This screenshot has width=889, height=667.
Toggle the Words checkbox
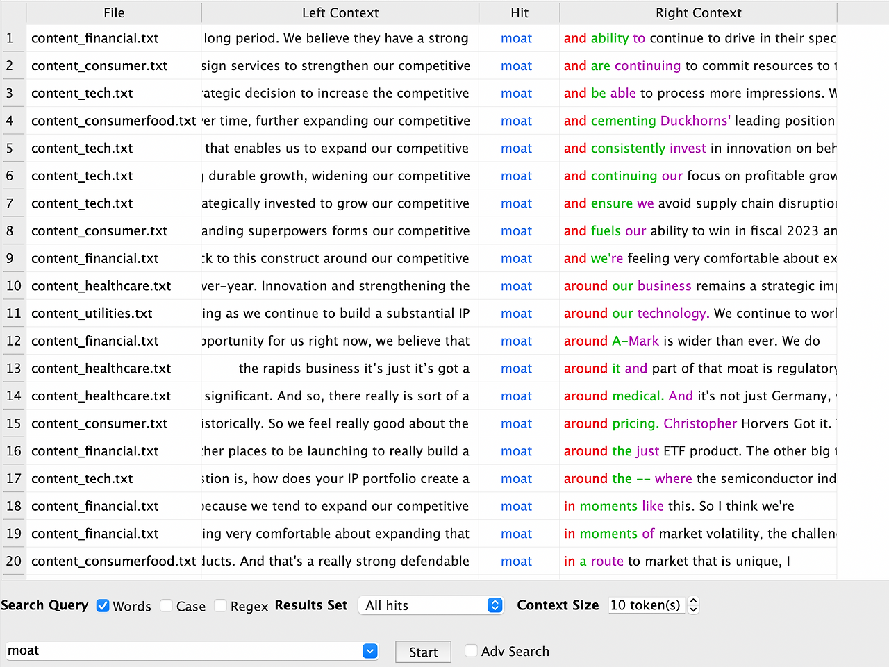(103, 606)
